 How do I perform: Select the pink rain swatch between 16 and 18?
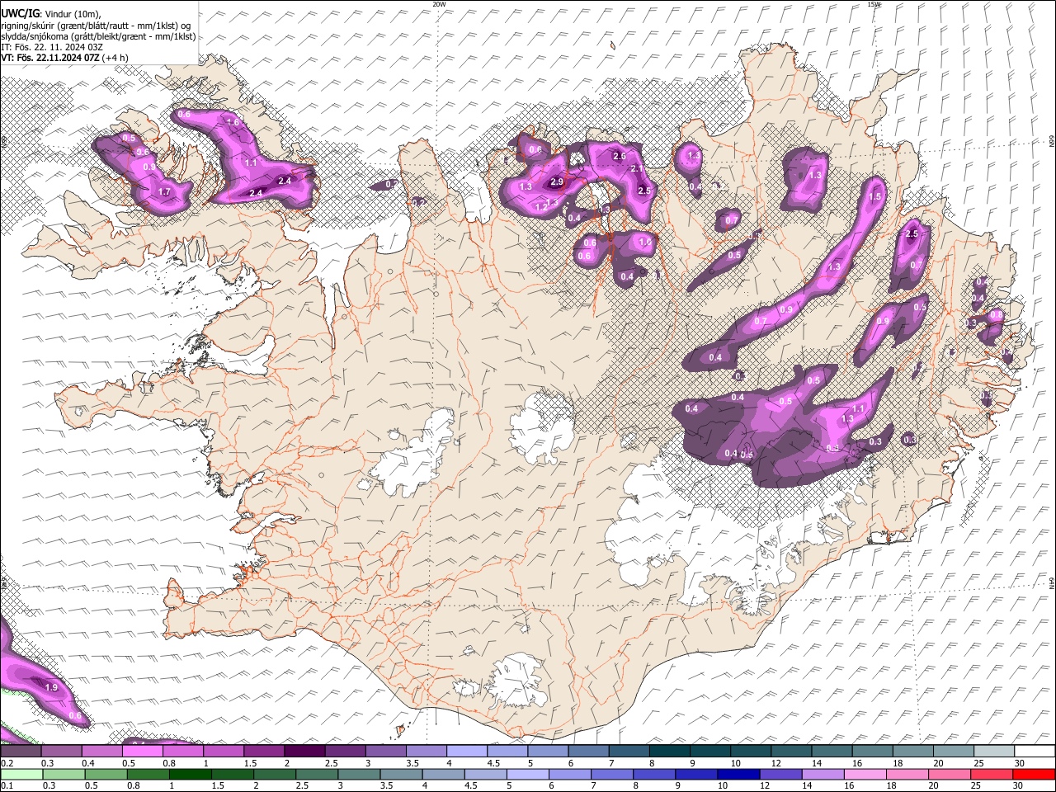(x=865, y=774)
